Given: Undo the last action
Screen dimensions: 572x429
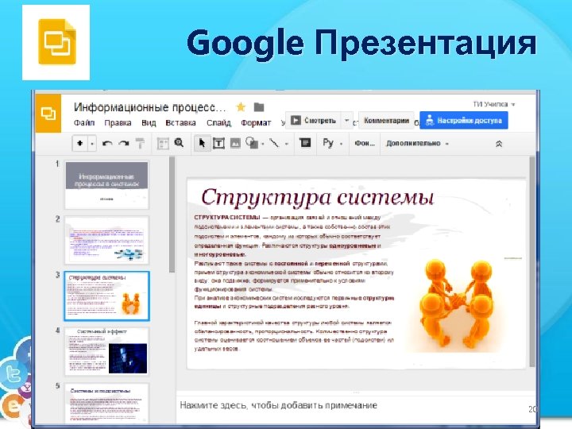Looking at the screenshot, I should click(x=107, y=143).
